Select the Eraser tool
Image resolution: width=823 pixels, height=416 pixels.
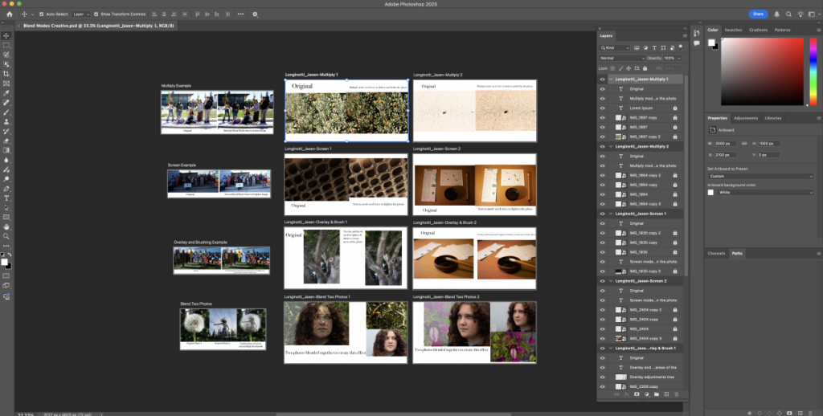pyautogui.click(x=6, y=141)
